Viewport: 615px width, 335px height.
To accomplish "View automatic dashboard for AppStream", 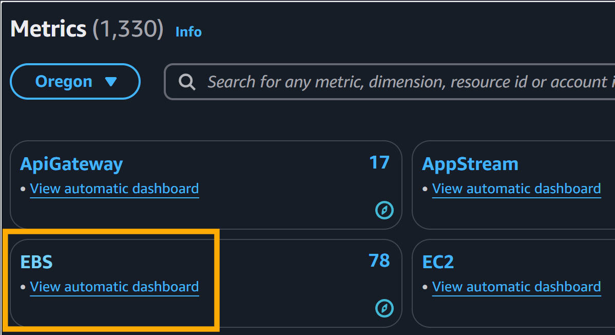I will [x=516, y=189].
